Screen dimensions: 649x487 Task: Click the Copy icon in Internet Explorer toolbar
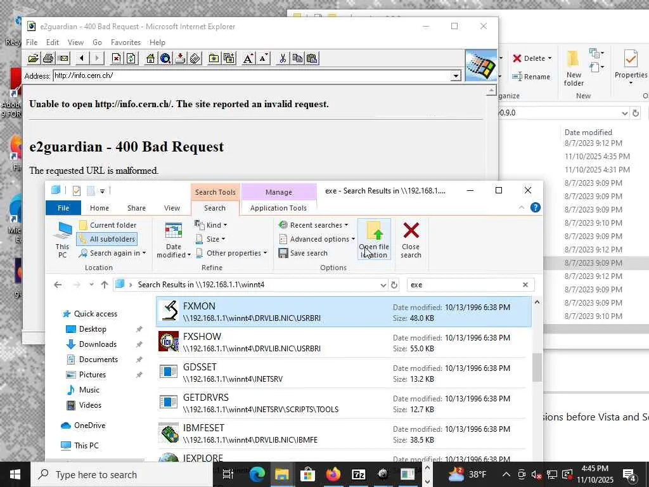(x=297, y=58)
